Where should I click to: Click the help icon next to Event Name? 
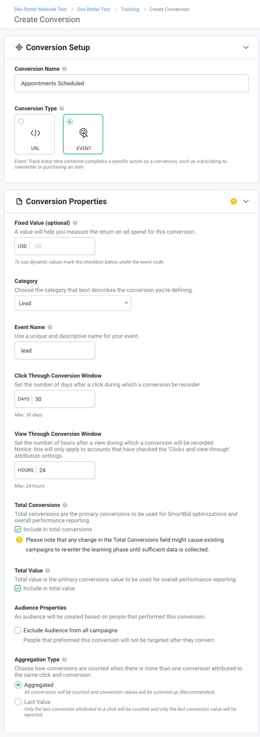pyautogui.click(x=50, y=327)
